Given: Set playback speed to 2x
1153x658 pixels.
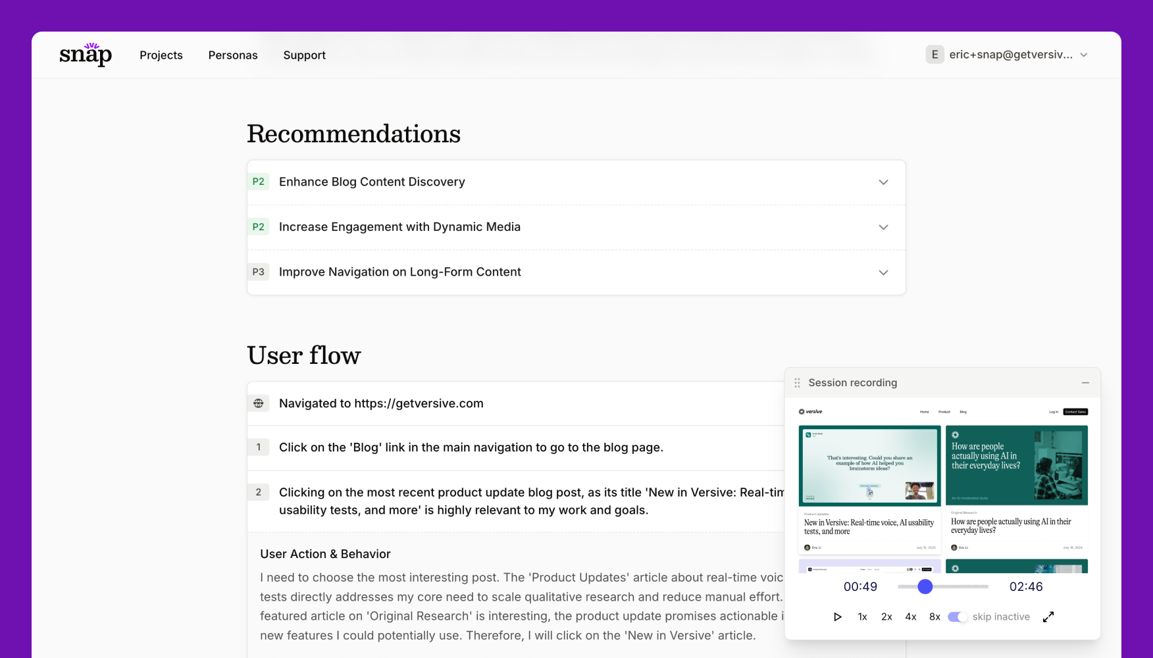Looking at the screenshot, I should (x=886, y=617).
